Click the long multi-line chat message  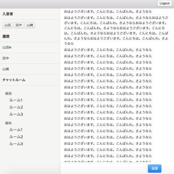pos(116,31)
